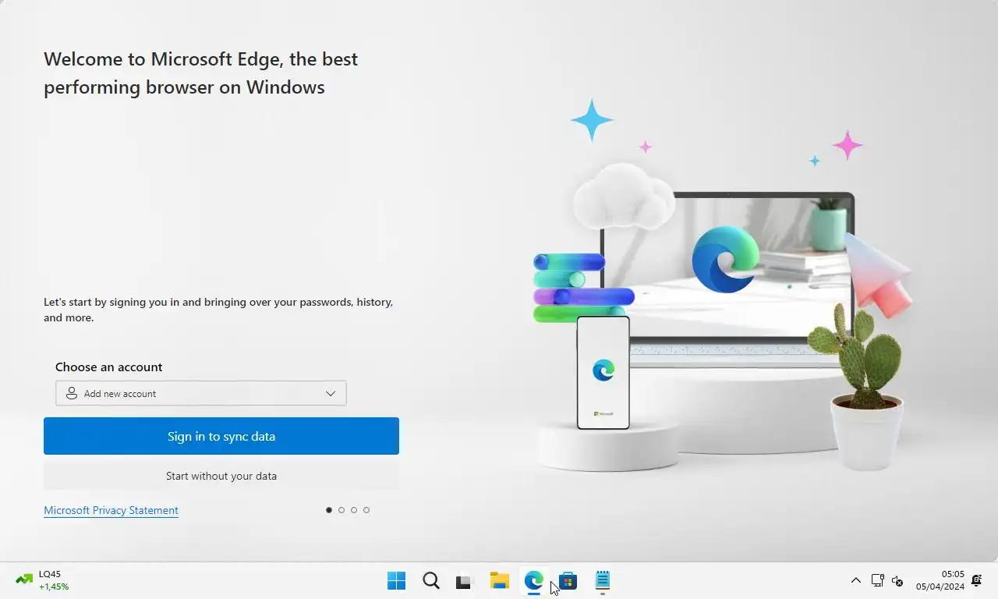Click the account dropdown chevron arrow
The image size is (998, 599).
tap(331, 394)
